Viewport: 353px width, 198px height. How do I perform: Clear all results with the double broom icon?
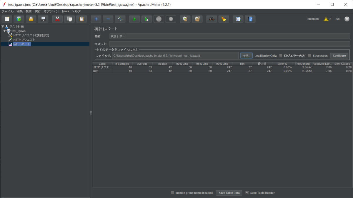coord(197,19)
